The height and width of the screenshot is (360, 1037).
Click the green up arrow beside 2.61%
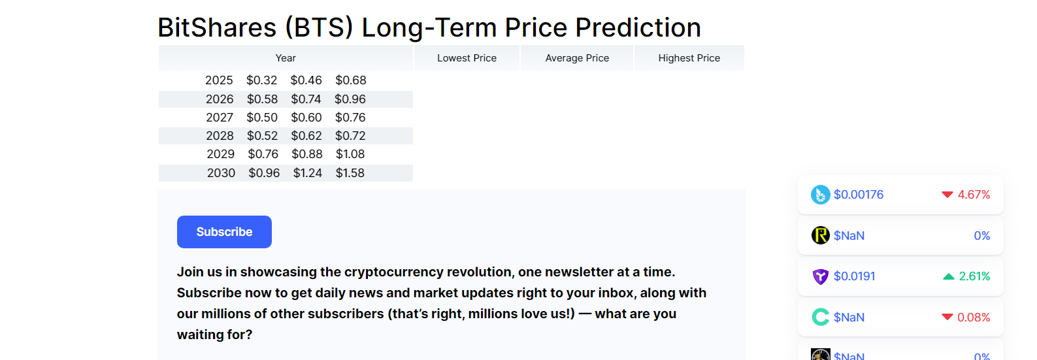coord(949,276)
